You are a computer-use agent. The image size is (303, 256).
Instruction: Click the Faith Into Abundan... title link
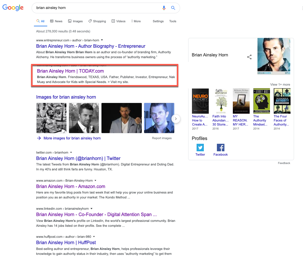pos(220,121)
